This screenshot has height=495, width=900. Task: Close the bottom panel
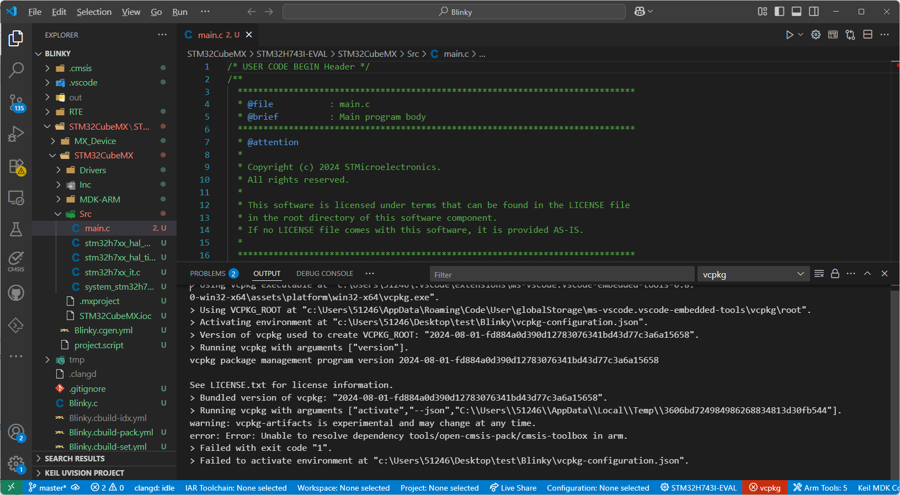point(885,274)
